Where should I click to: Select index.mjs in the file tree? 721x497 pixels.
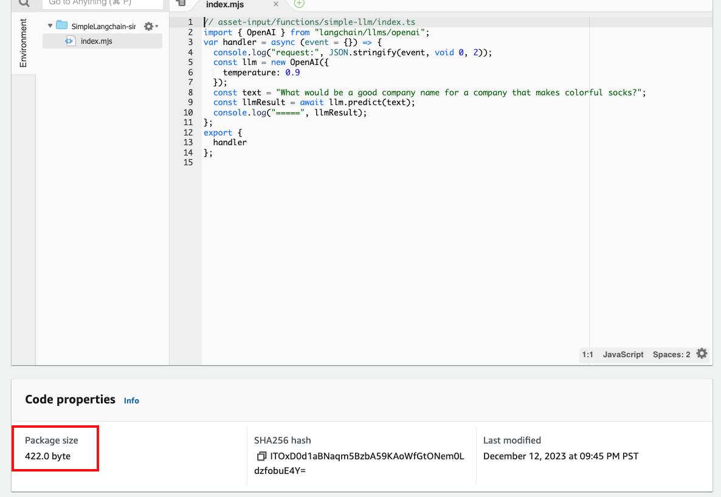tap(102, 41)
